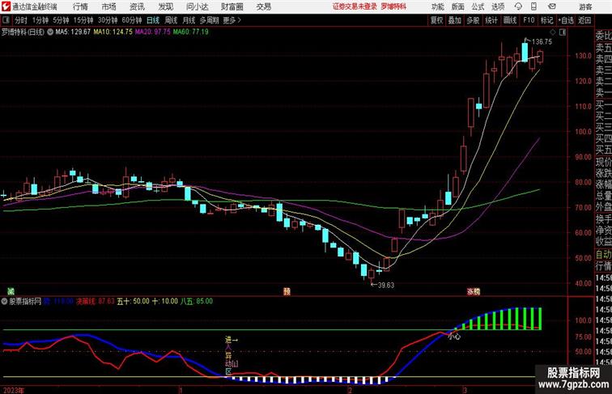Viewport: 612px width, 394px height.
Task: Click the MA5: 129.67 value label
Action: pos(73,32)
